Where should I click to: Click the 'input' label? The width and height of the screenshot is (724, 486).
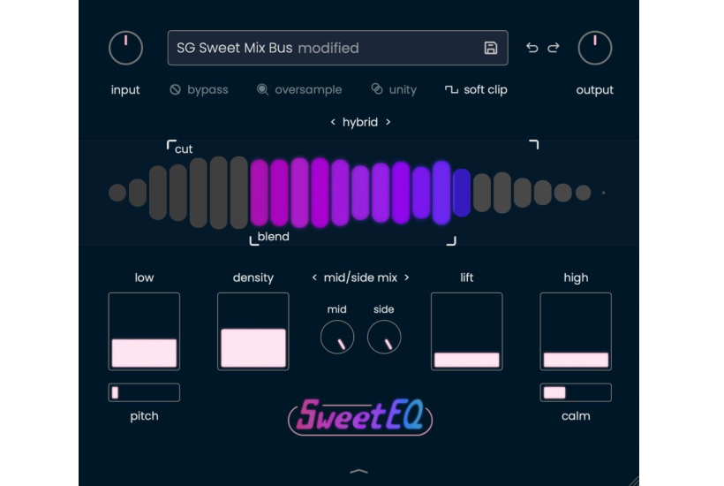tap(125, 89)
